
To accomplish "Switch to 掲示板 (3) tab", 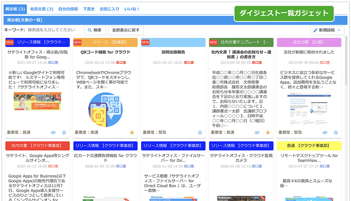I will [x=15, y=9].
